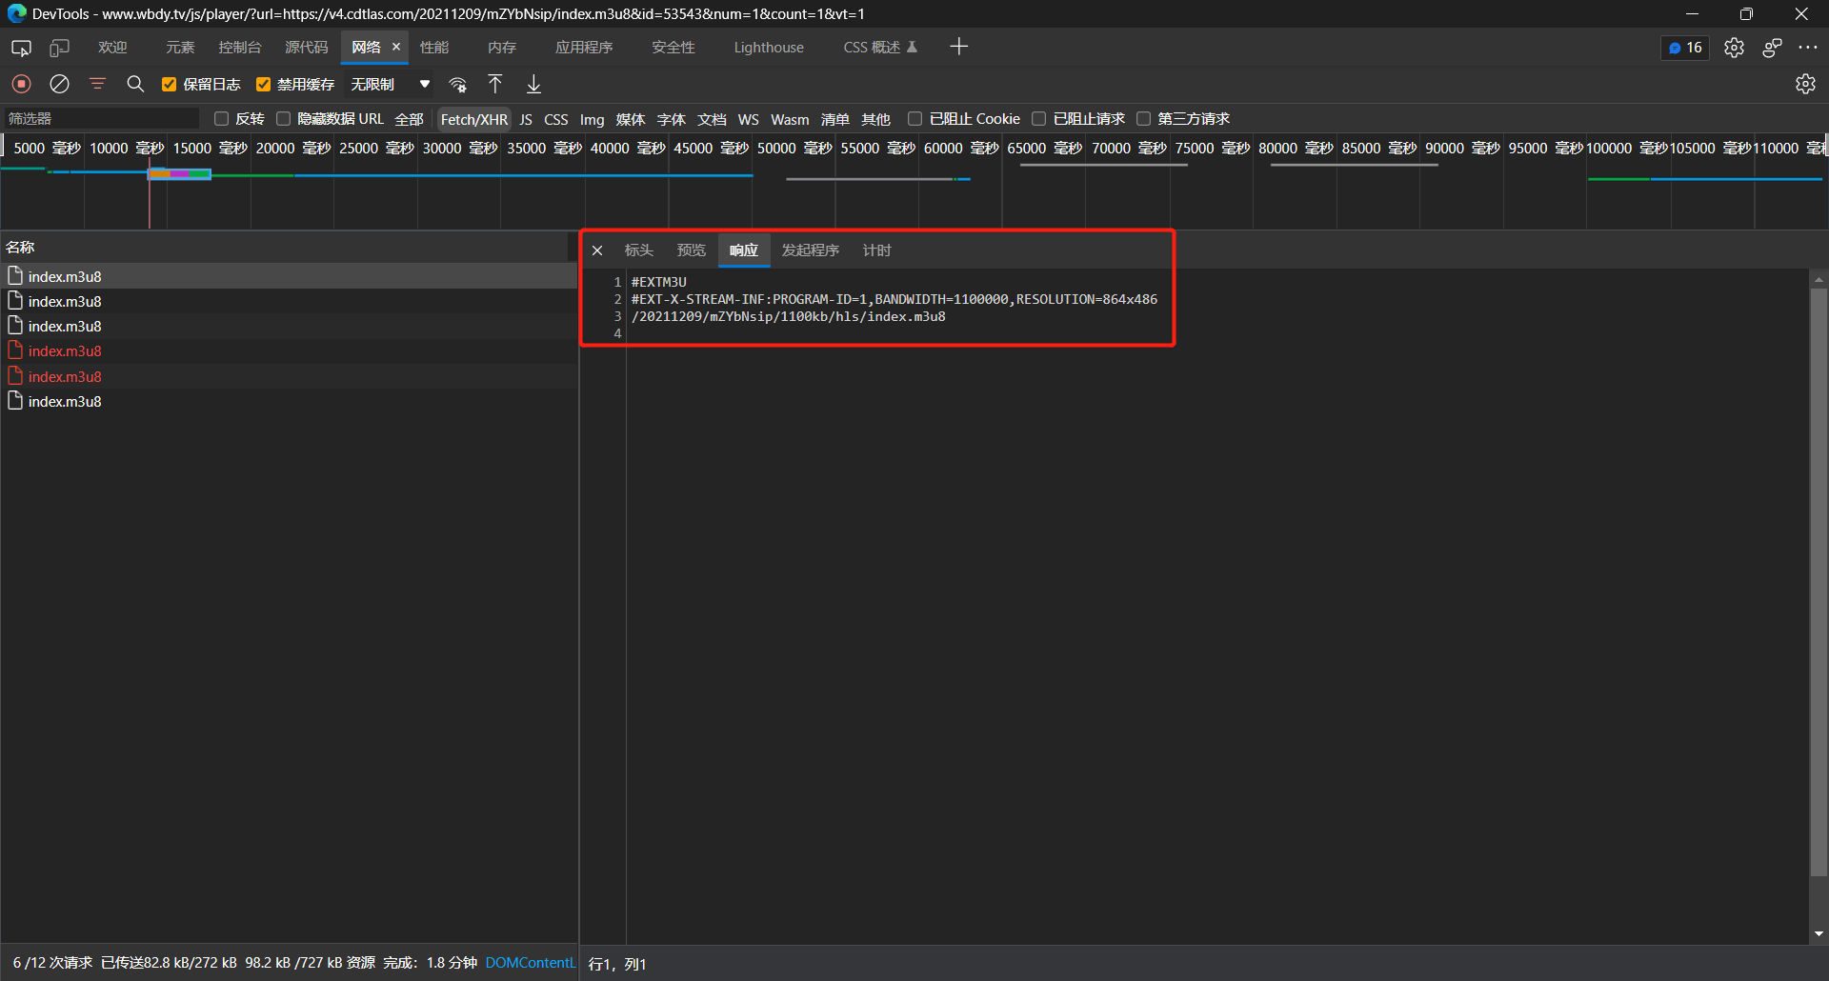Show 发起程序 tab of request
This screenshot has height=981, width=1829.
810,250
